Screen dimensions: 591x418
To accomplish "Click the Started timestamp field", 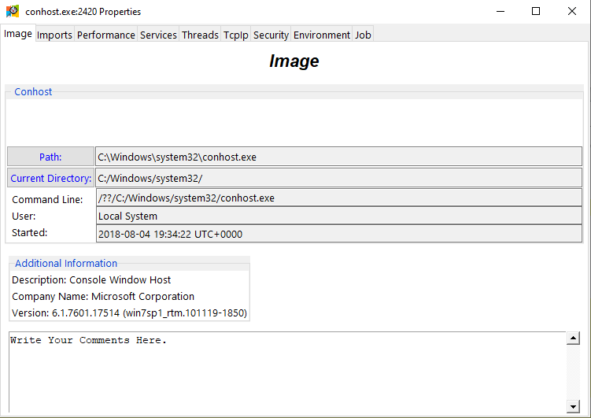I will click(x=339, y=234).
